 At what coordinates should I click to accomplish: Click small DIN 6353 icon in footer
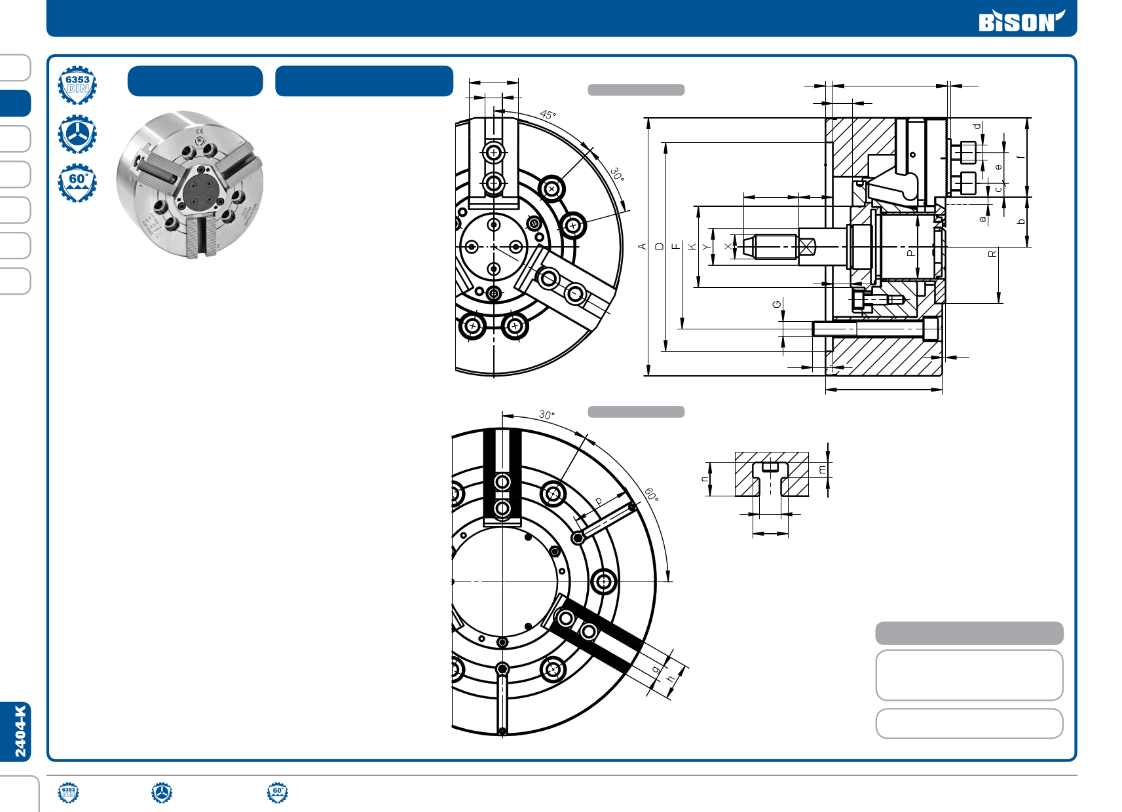pos(68,793)
